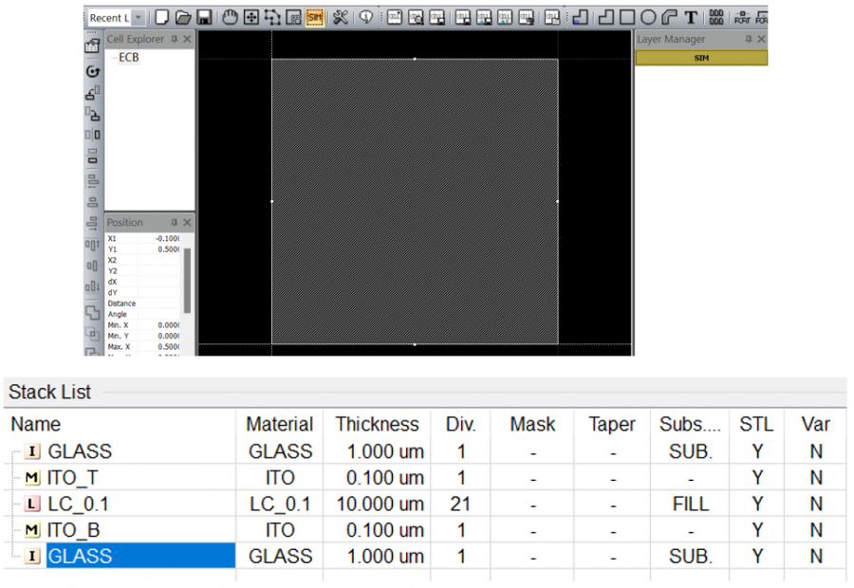Click the Div. value 21

coord(460,504)
